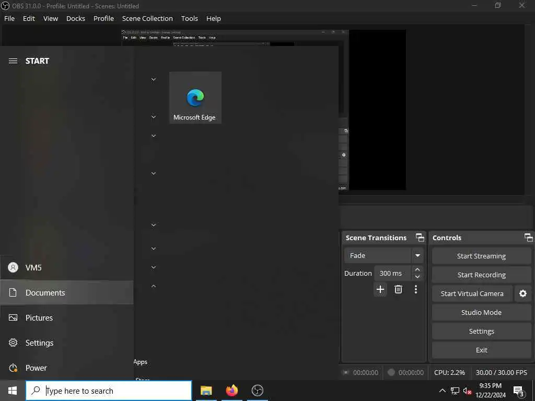Open the Edit menu
Image resolution: width=535 pixels, height=401 pixels.
[x=29, y=18]
